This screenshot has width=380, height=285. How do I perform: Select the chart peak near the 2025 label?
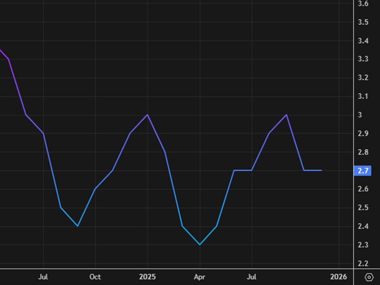point(147,115)
